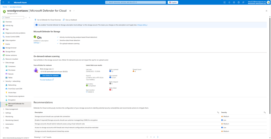Open Diagnose and solve problems
The width and height of the screenshot is (271, 139).
pyautogui.click(x=16, y=33)
